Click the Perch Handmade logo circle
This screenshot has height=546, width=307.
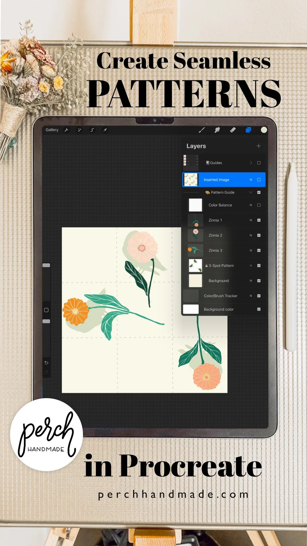[46, 435]
